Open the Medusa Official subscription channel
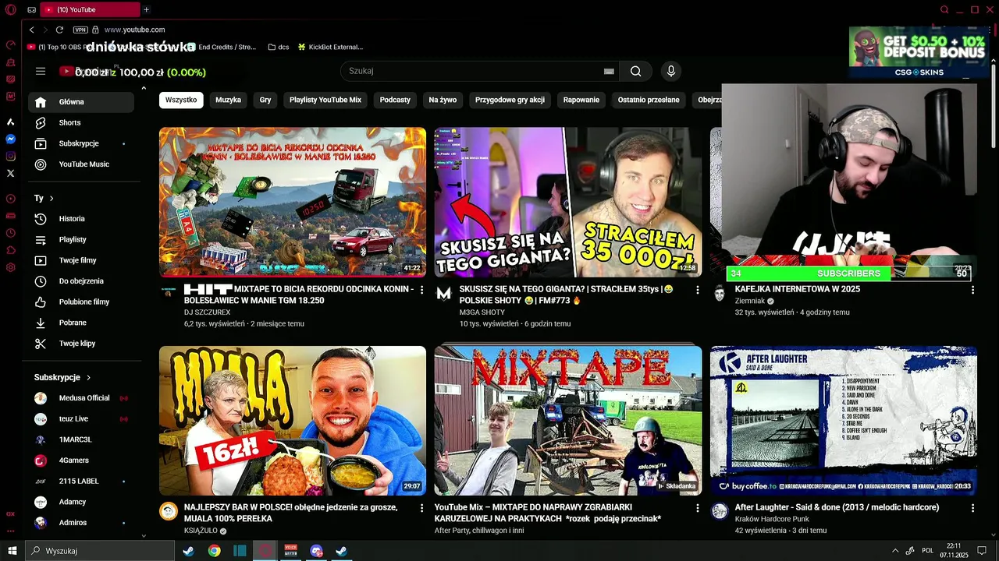This screenshot has height=561, width=999. click(81, 398)
